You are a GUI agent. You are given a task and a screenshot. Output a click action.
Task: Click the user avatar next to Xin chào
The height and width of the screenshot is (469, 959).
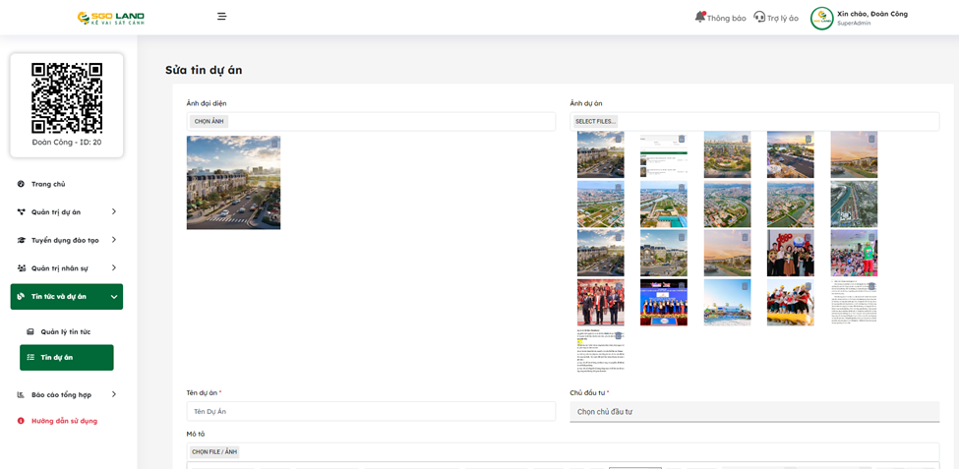tap(821, 18)
